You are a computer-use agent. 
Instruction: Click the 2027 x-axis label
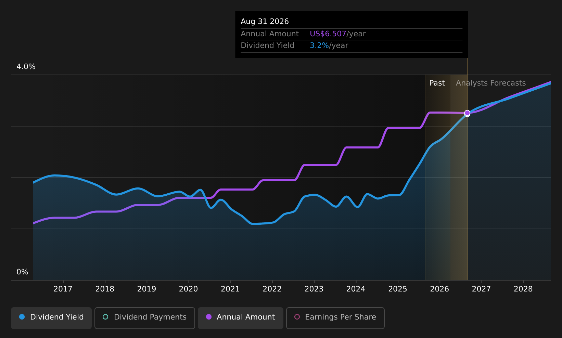point(481,289)
